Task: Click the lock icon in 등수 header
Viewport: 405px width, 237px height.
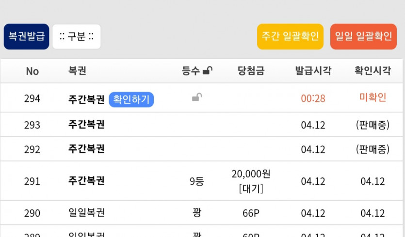Action: (x=207, y=71)
